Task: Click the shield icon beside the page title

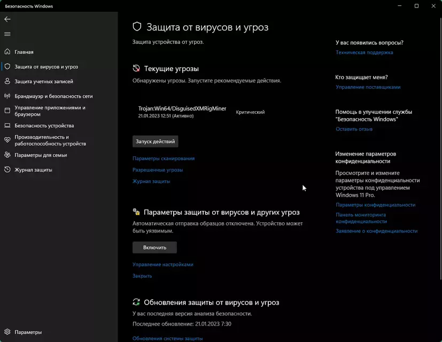Action: pyautogui.click(x=137, y=27)
